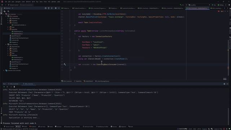The image size is (231, 130).
Task: Open the Services tool window
Action: [x=114, y=126]
